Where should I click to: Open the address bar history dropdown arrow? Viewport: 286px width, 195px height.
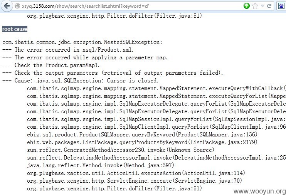(262, 6)
